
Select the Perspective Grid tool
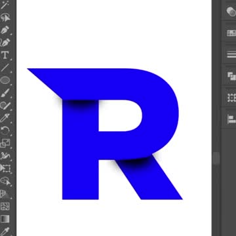[5, 193]
